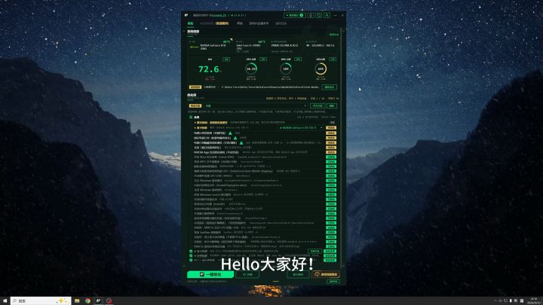Click the green link right of system info header

pyautogui.click(x=334, y=35)
